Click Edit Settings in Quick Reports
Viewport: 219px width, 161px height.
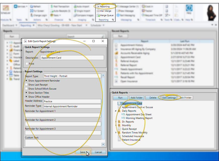pos(169,98)
